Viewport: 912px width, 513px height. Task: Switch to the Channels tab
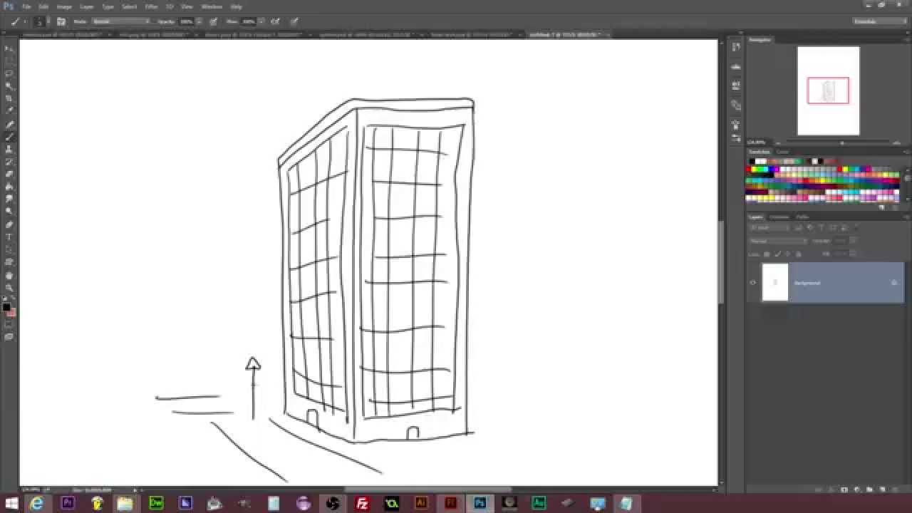point(780,217)
